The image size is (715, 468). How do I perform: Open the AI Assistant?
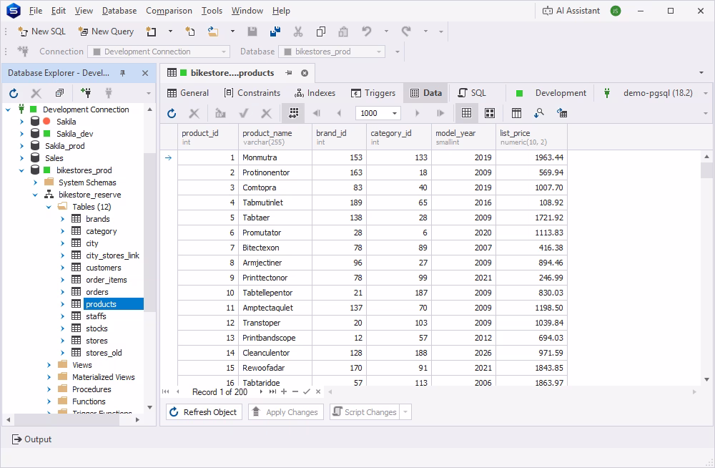[x=571, y=11]
